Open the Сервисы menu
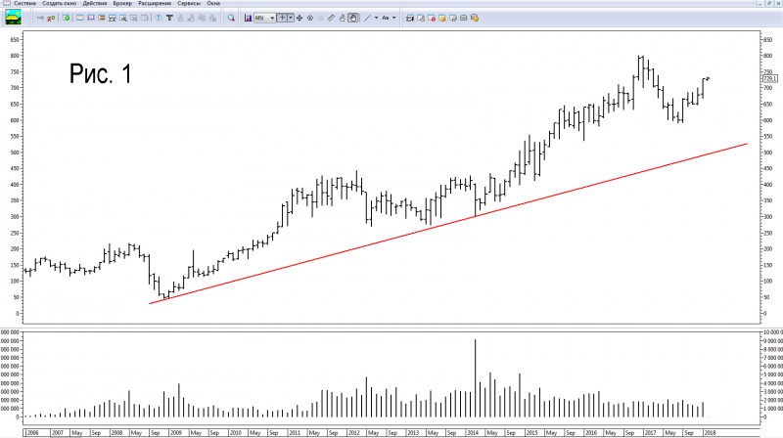Viewport: 783px width, 438px height. coord(189,3)
